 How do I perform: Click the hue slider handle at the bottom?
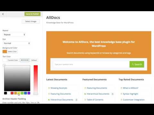(36, 94)
